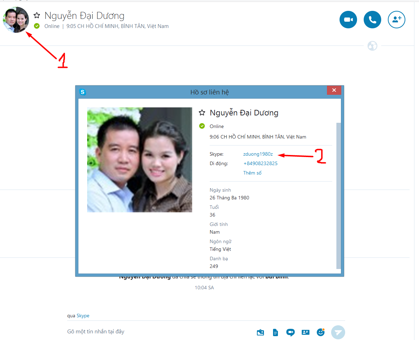Image resolution: width=419 pixels, height=340 pixels.
Task: Start a video call with the contact
Action: [348, 20]
